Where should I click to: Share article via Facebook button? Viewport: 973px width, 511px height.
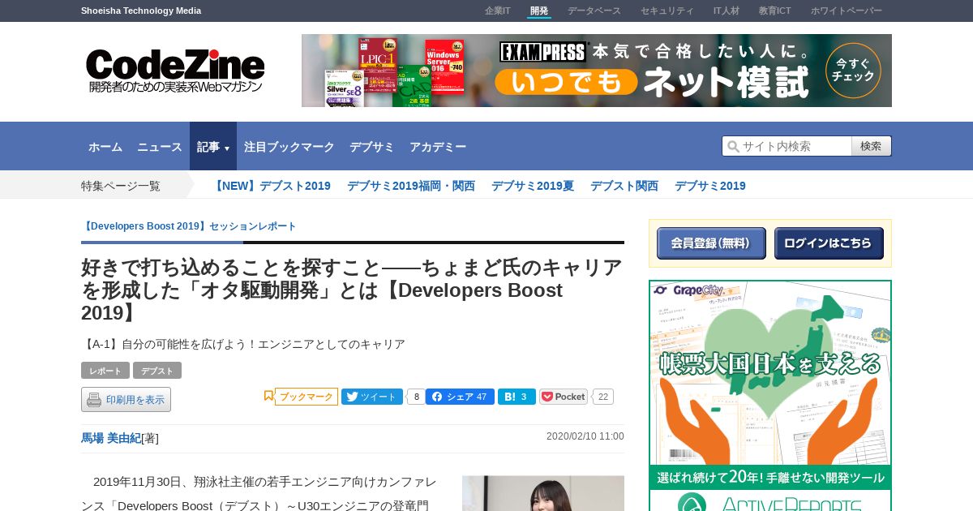point(460,397)
